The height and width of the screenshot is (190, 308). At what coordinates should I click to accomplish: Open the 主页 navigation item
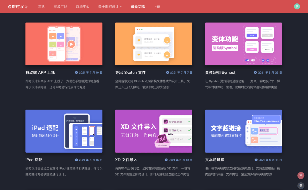click(x=42, y=7)
